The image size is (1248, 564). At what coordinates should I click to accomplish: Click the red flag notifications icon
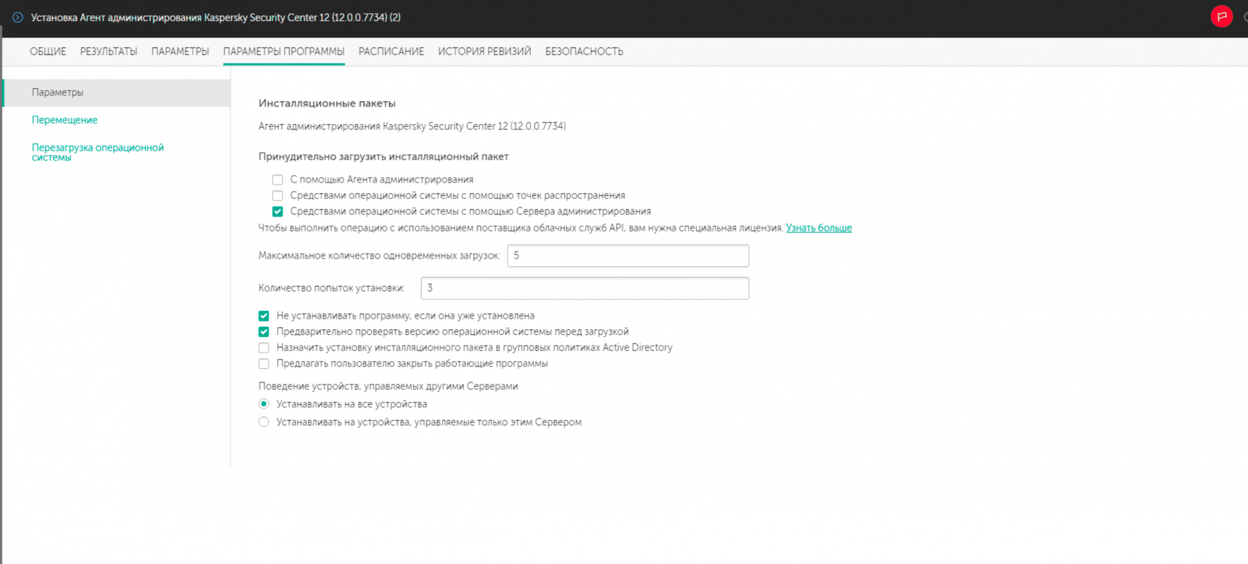(1221, 17)
